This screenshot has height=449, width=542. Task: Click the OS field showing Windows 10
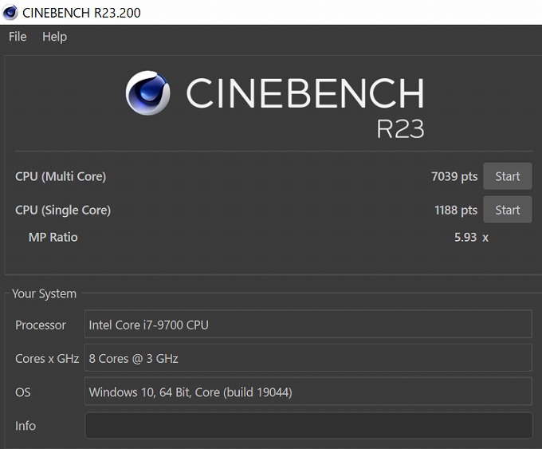click(x=308, y=392)
